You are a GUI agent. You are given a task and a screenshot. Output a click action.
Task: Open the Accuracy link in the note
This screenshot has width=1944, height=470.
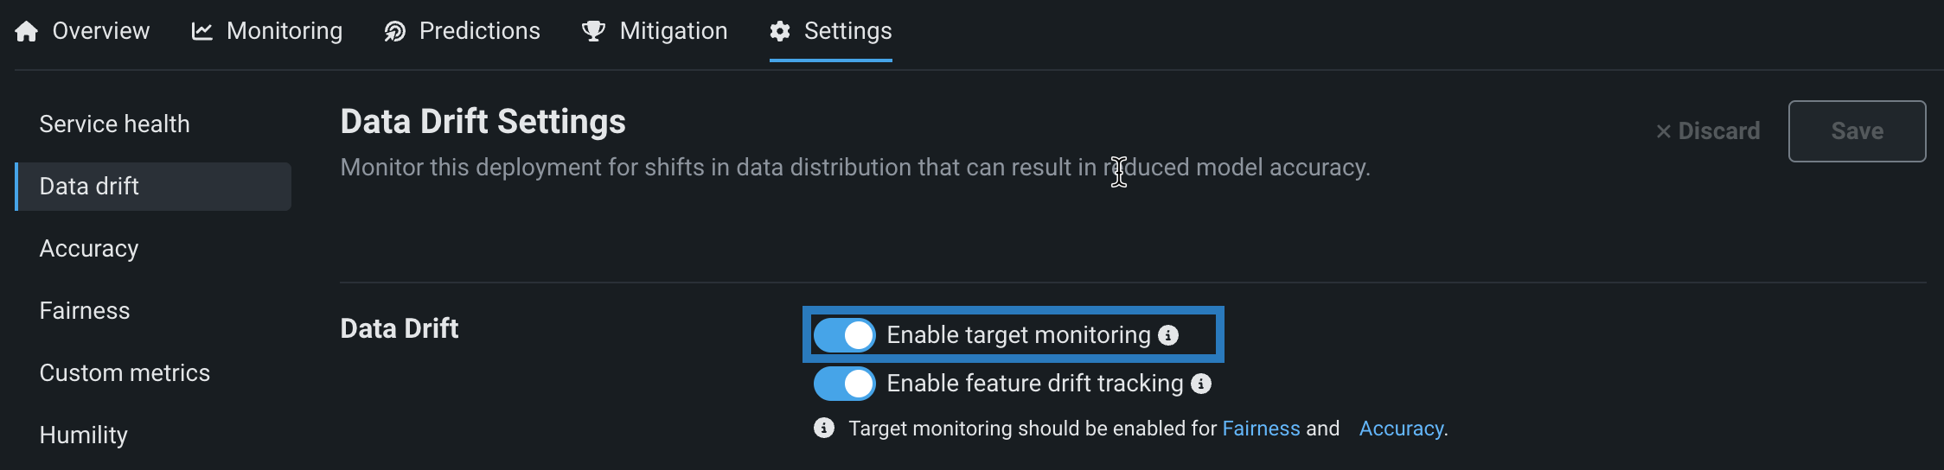click(1401, 429)
